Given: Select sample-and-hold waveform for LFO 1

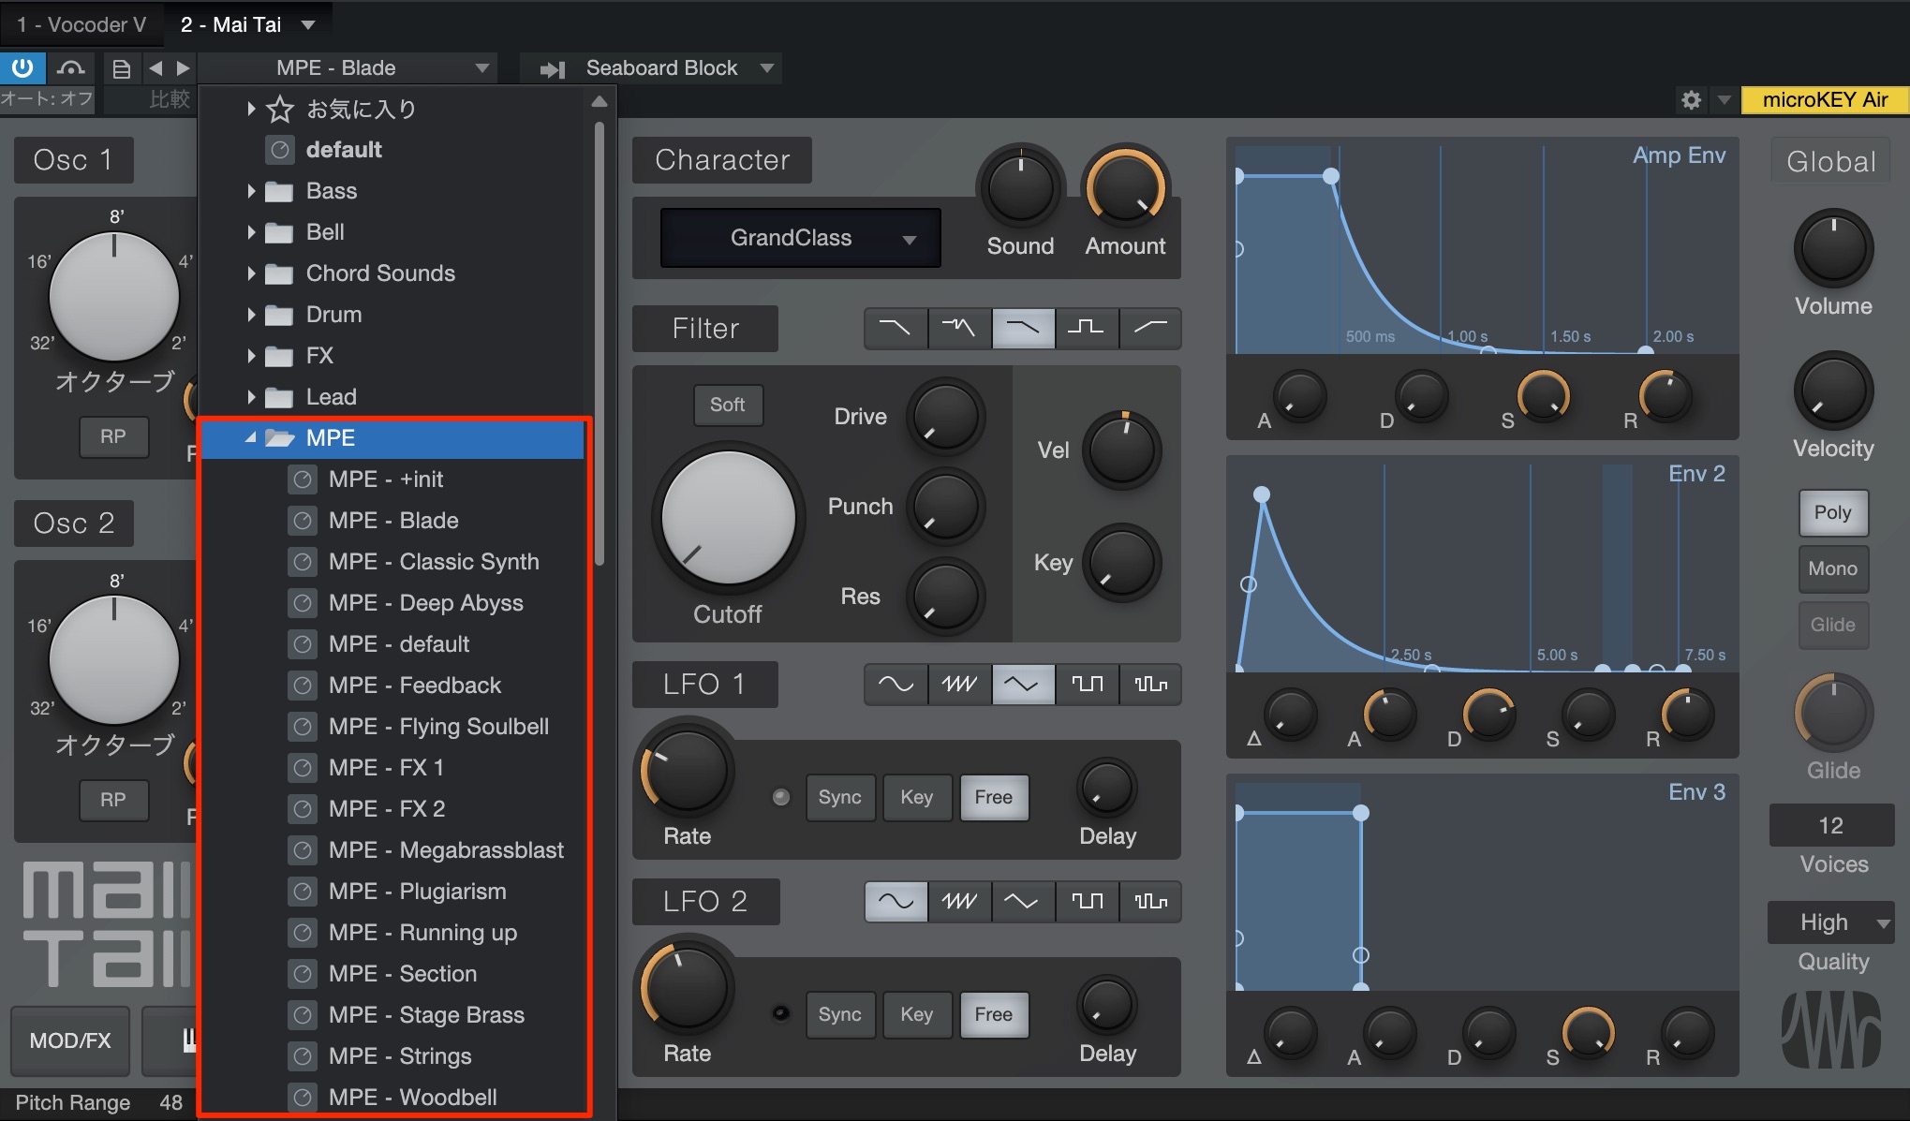Looking at the screenshot, I should (x=1150, y=684).
